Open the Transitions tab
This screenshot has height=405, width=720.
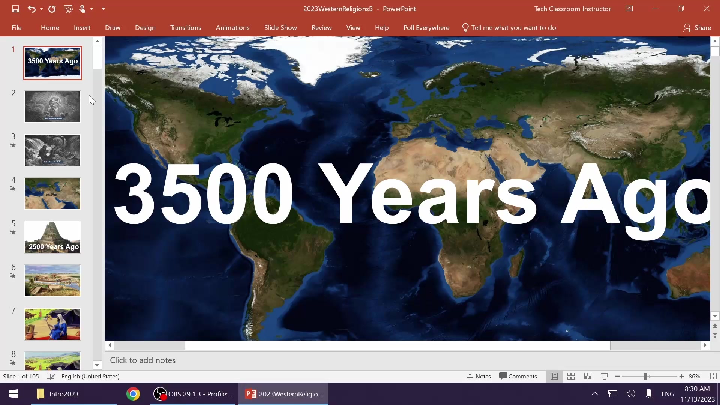pos(186,28)
